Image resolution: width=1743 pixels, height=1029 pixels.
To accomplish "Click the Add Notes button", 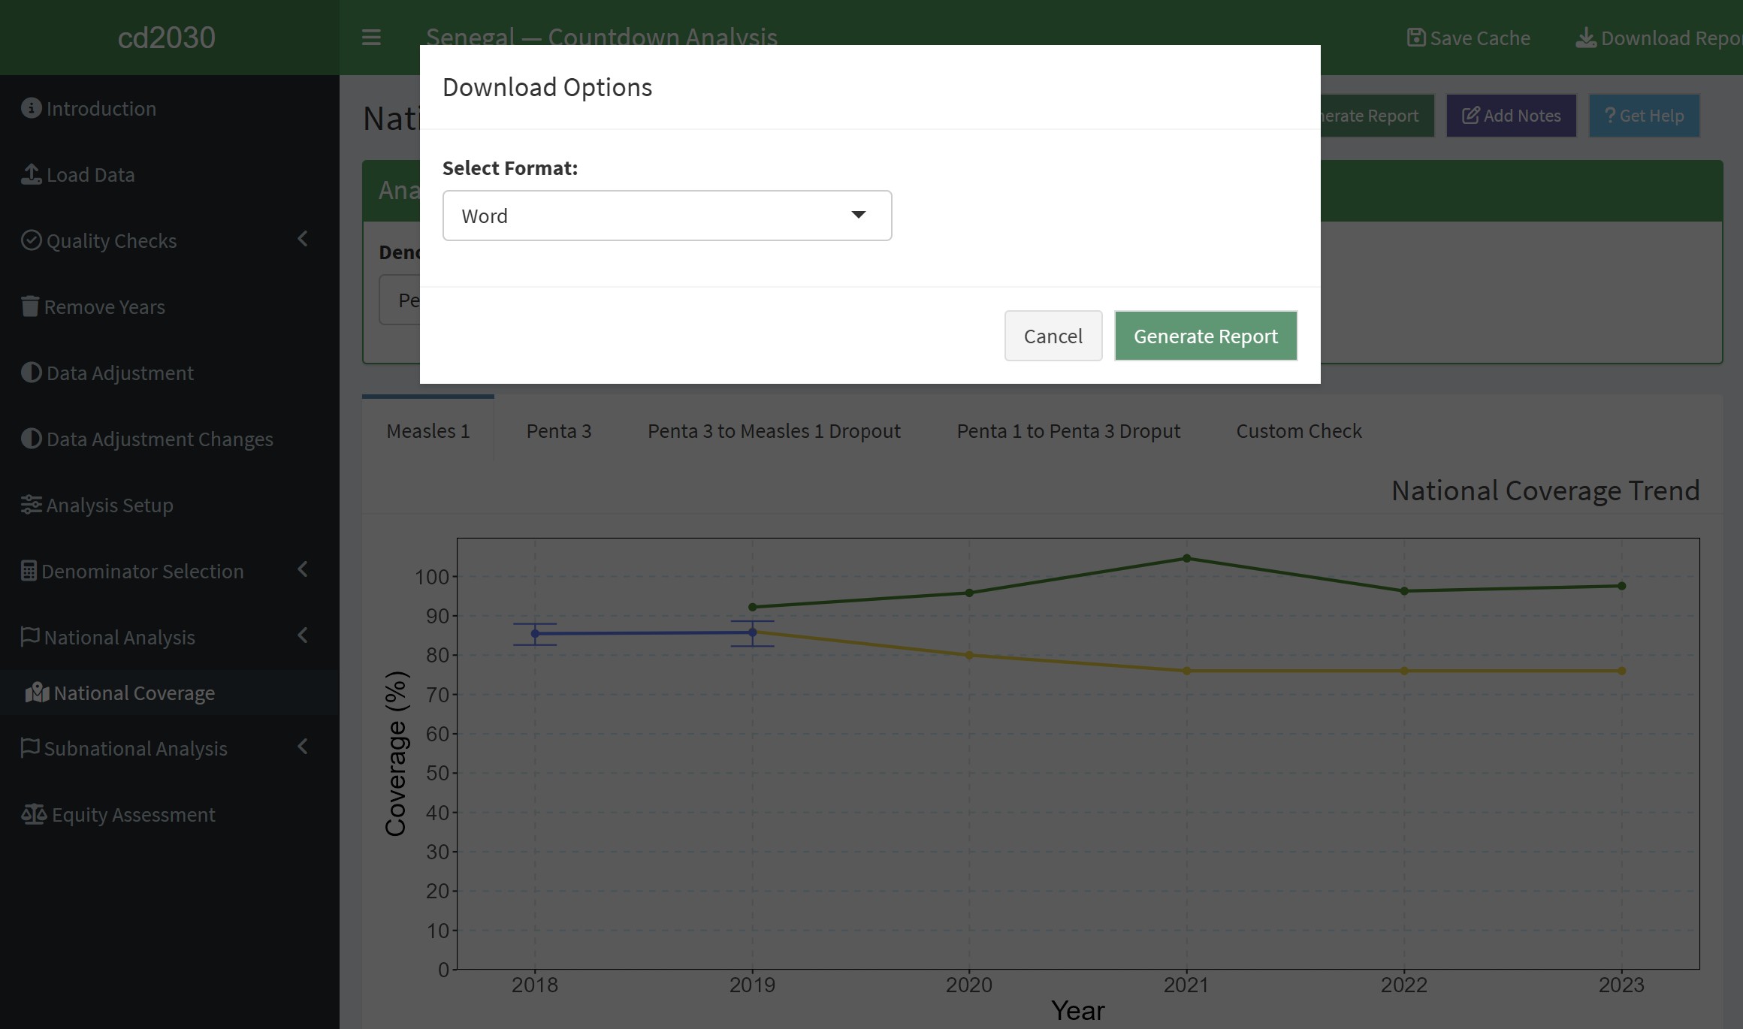I will click(1511, 116).
